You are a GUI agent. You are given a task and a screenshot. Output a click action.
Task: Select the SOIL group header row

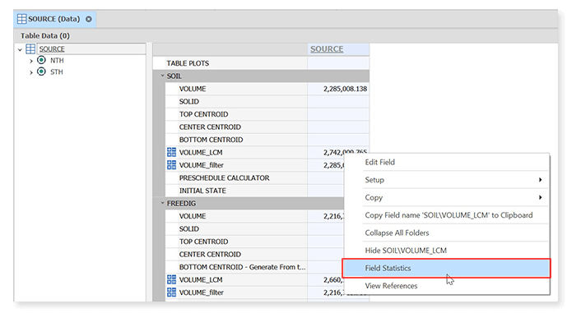point(261,76)
